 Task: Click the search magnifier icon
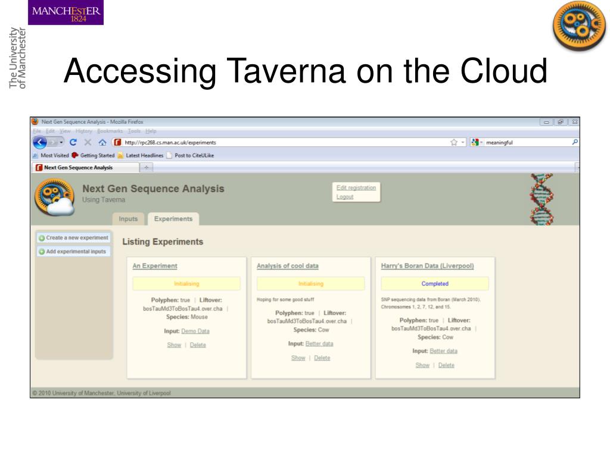[x=575, y=143]
